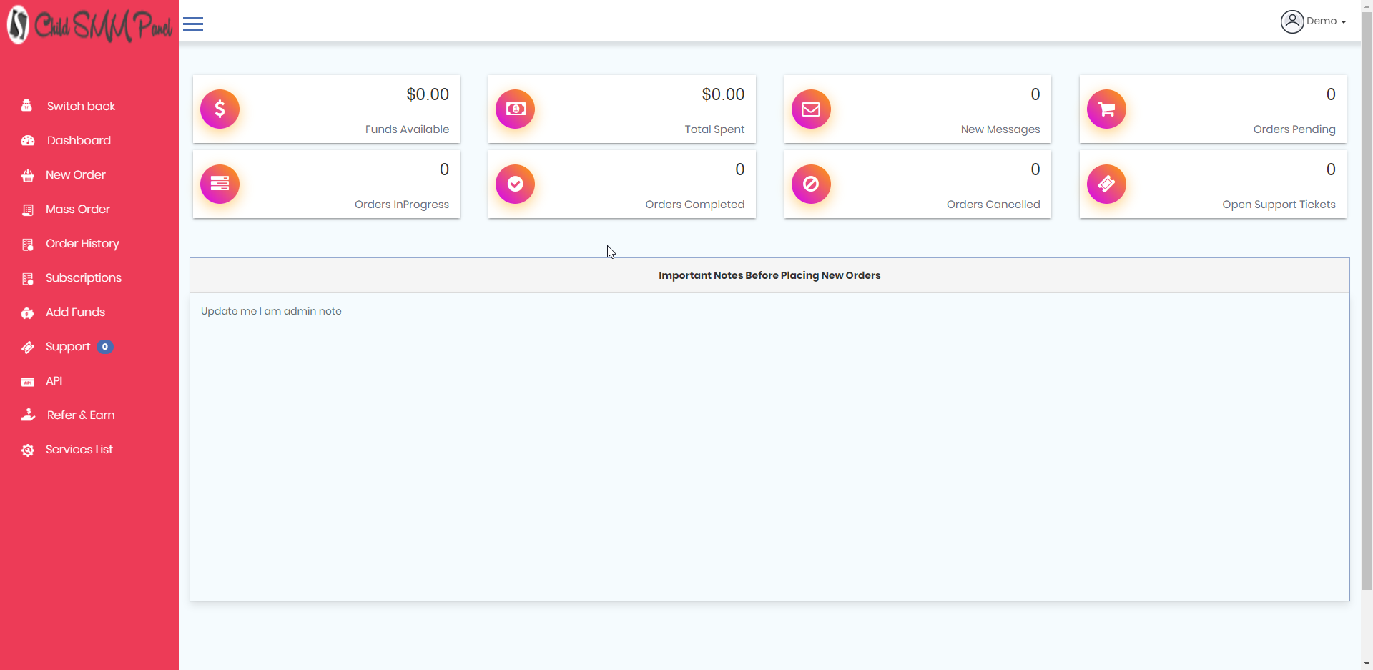Image resolution: width=1373 pixels, height=670 pixels.
Task: Click the banknote Total Spent icon
Action: [515, 109]
